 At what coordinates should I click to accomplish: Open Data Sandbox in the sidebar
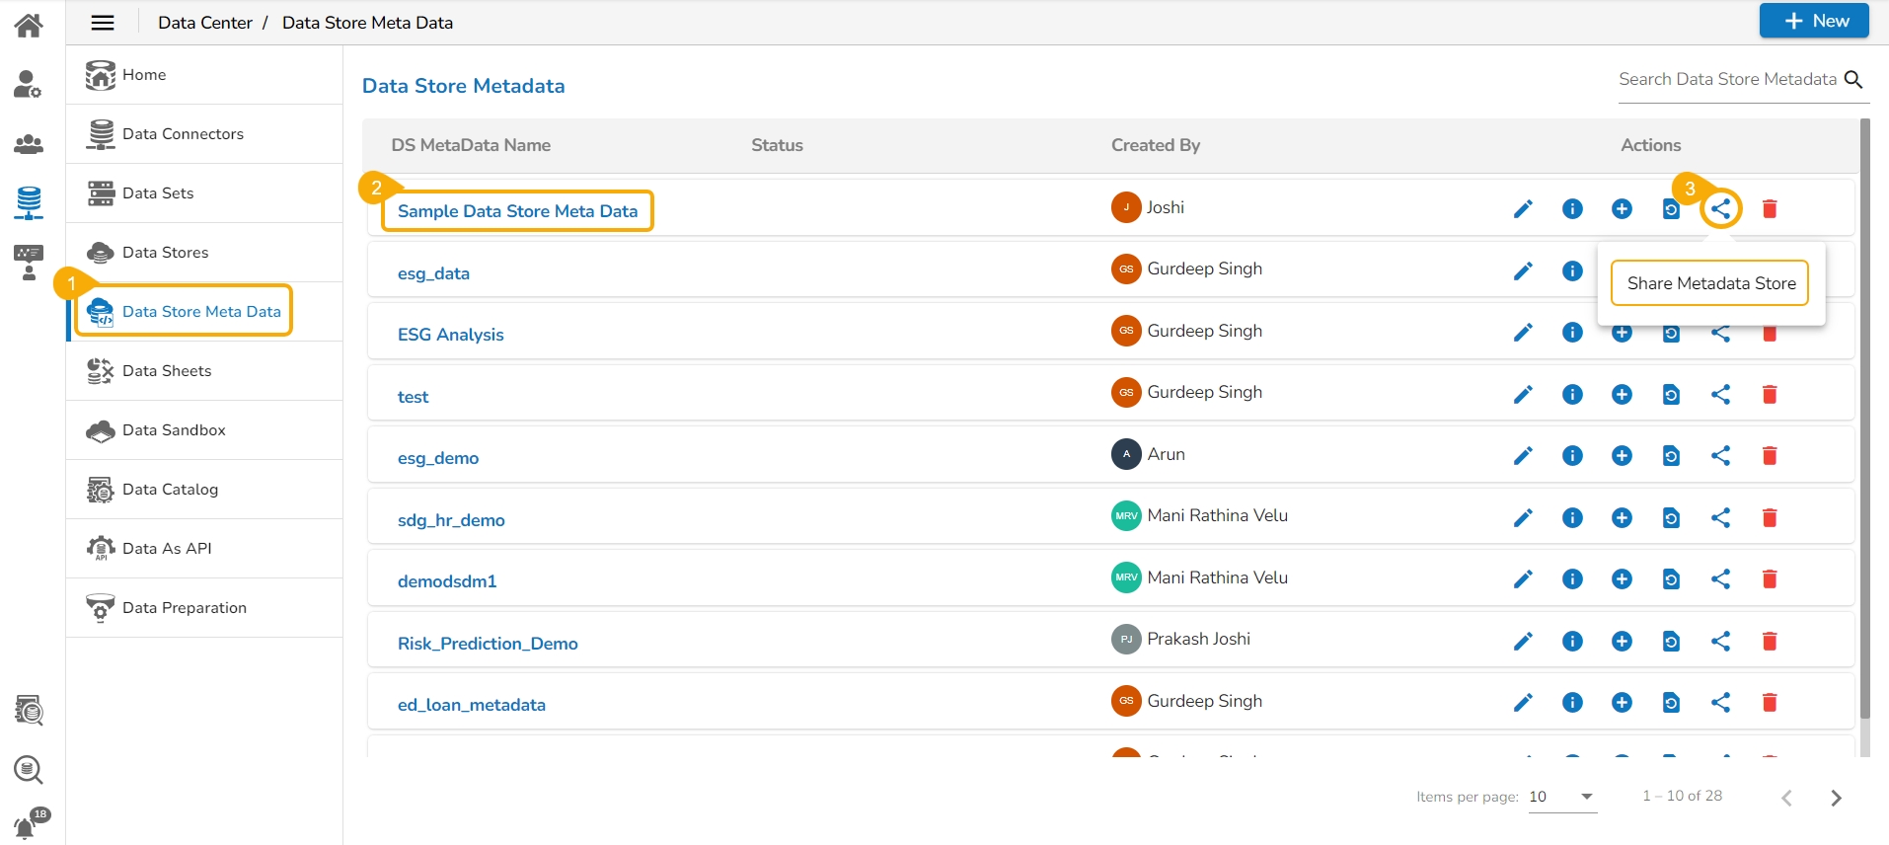point(174,430)
